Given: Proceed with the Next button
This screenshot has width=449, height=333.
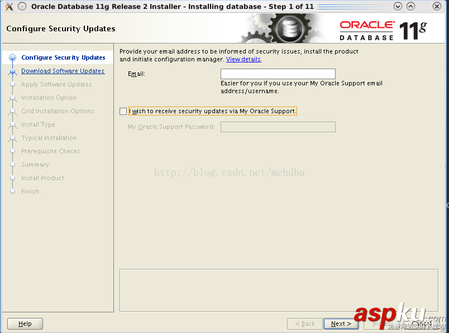Looking at the screenshot, I should click(341, 324).
